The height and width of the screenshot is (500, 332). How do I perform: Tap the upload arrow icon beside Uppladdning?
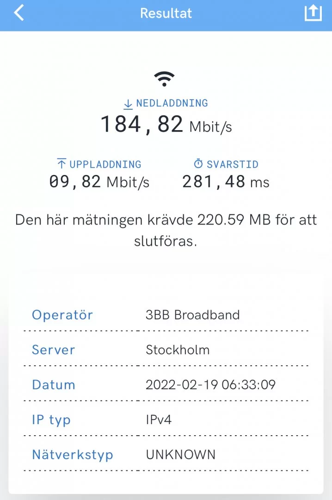pyautogui.click(x=61, y=164)
